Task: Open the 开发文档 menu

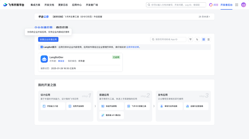Action: click(49, 5)
